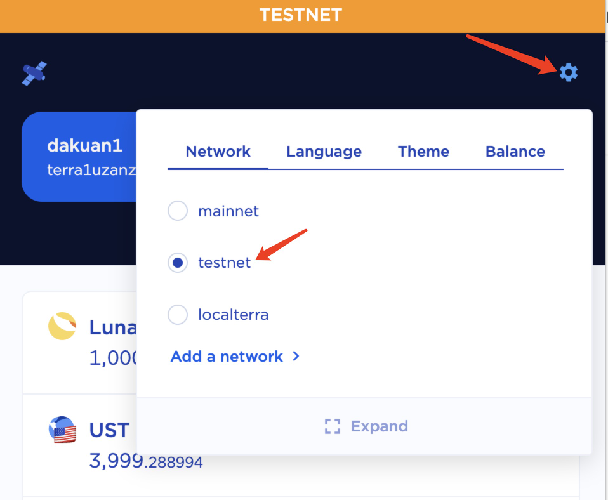This screenshot has height=500, width=608.
Task: Click the Add a network link
Action: tap(227, 357)
